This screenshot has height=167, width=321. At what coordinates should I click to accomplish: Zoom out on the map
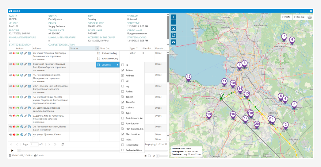click(174, 22)
